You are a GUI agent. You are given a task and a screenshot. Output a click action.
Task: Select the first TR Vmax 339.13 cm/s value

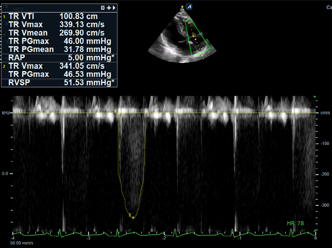pos(82,25)
